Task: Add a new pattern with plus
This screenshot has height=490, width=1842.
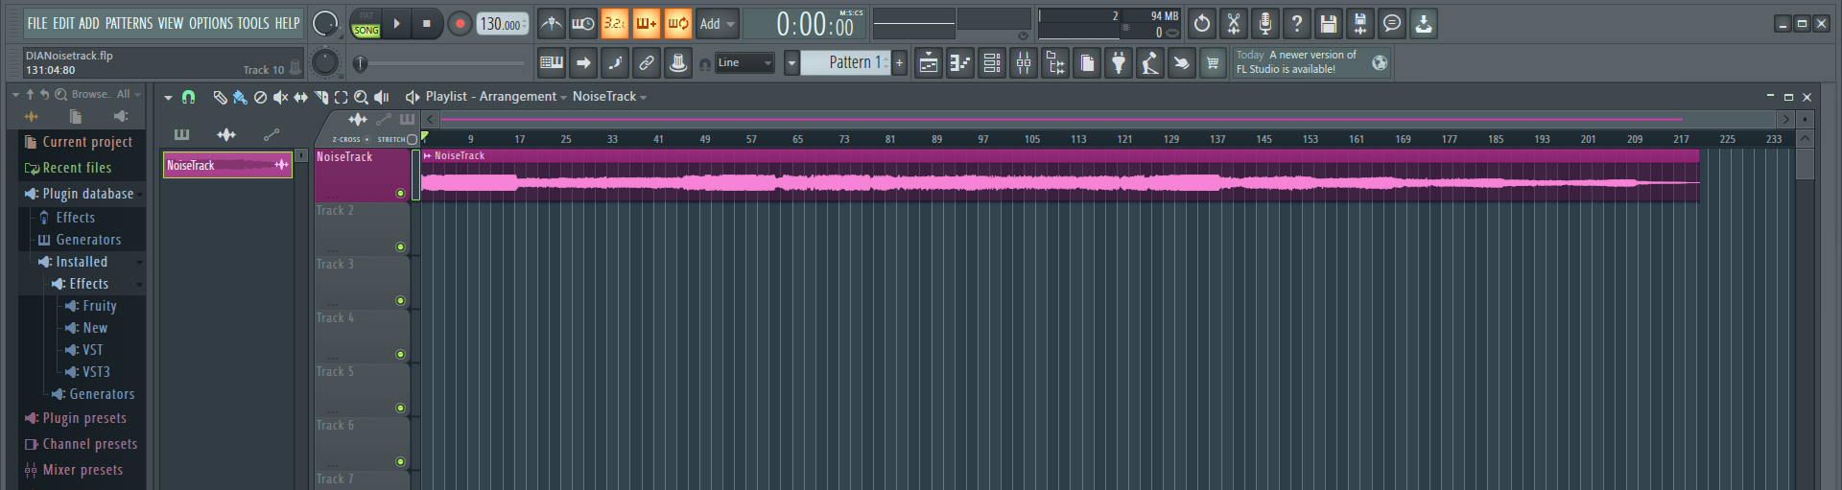Action: (900, 63)
